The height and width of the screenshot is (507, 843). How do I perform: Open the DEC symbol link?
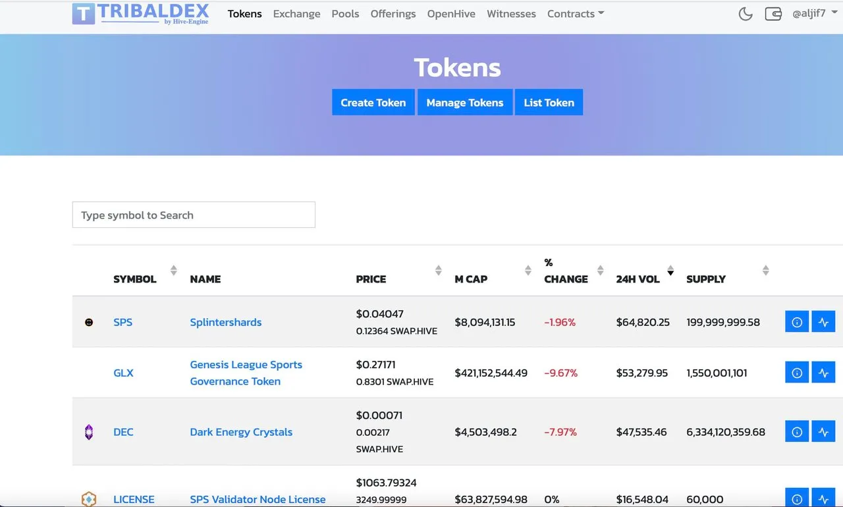123,432
